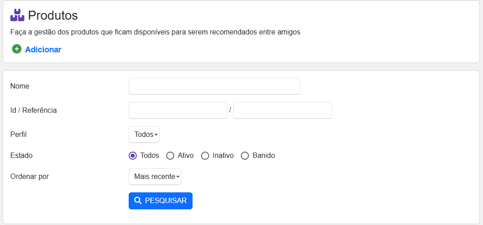The image size is (483, 225).
Task: Open the Perfil Todos dropdown
Action: click(144, 134)
